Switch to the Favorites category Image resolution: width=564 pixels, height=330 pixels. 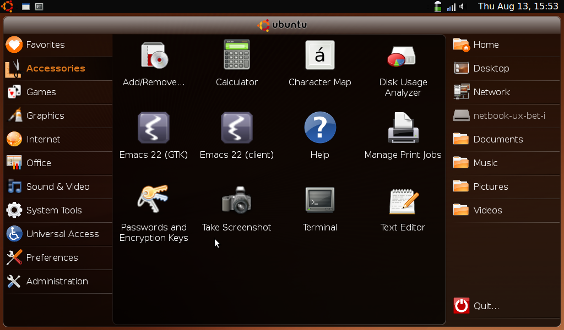[x=58, y=45]
